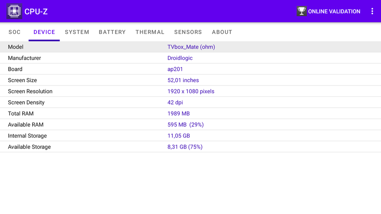Show the THERMAL tab
Viewport: 381px width, 214px height.
[x=150, y=32]
